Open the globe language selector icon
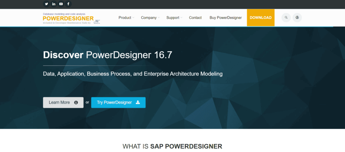Image resolution: width=345 pixels, height=152 pixels. [297, 18]
